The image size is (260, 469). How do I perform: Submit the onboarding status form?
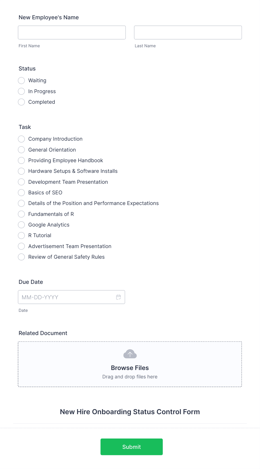click(132, 447)
